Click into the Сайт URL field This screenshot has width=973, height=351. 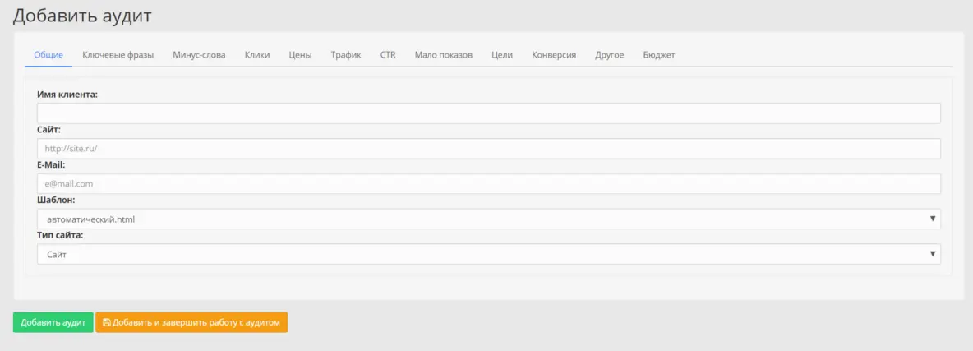tap(488, 149)
